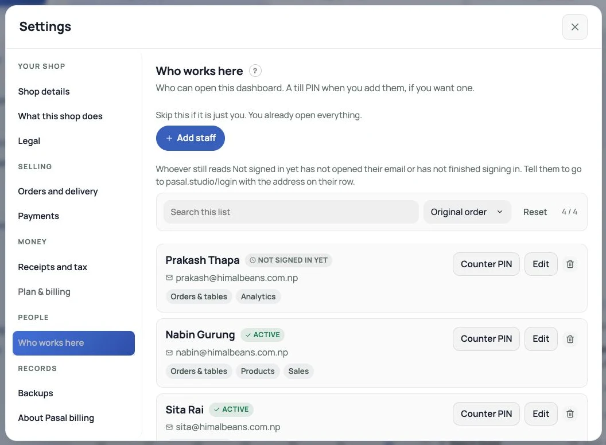606x445 pixels.
Task: Open Backups in the sidebar
Action: [x=35, y=393]
